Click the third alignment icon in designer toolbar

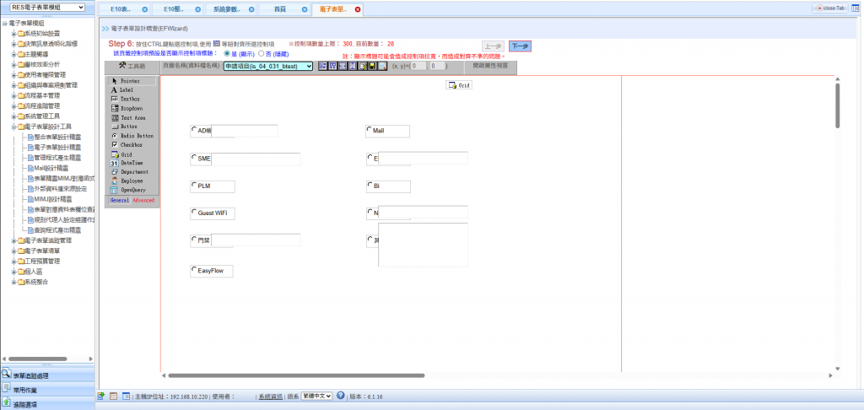pos(343,66)
